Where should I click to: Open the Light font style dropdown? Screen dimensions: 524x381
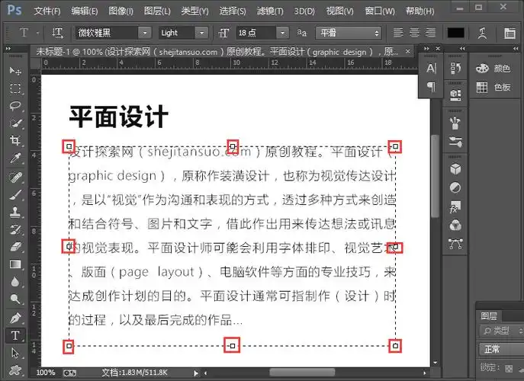pos(202,33)
